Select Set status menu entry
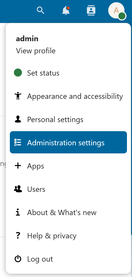 (x=68, y=73)
